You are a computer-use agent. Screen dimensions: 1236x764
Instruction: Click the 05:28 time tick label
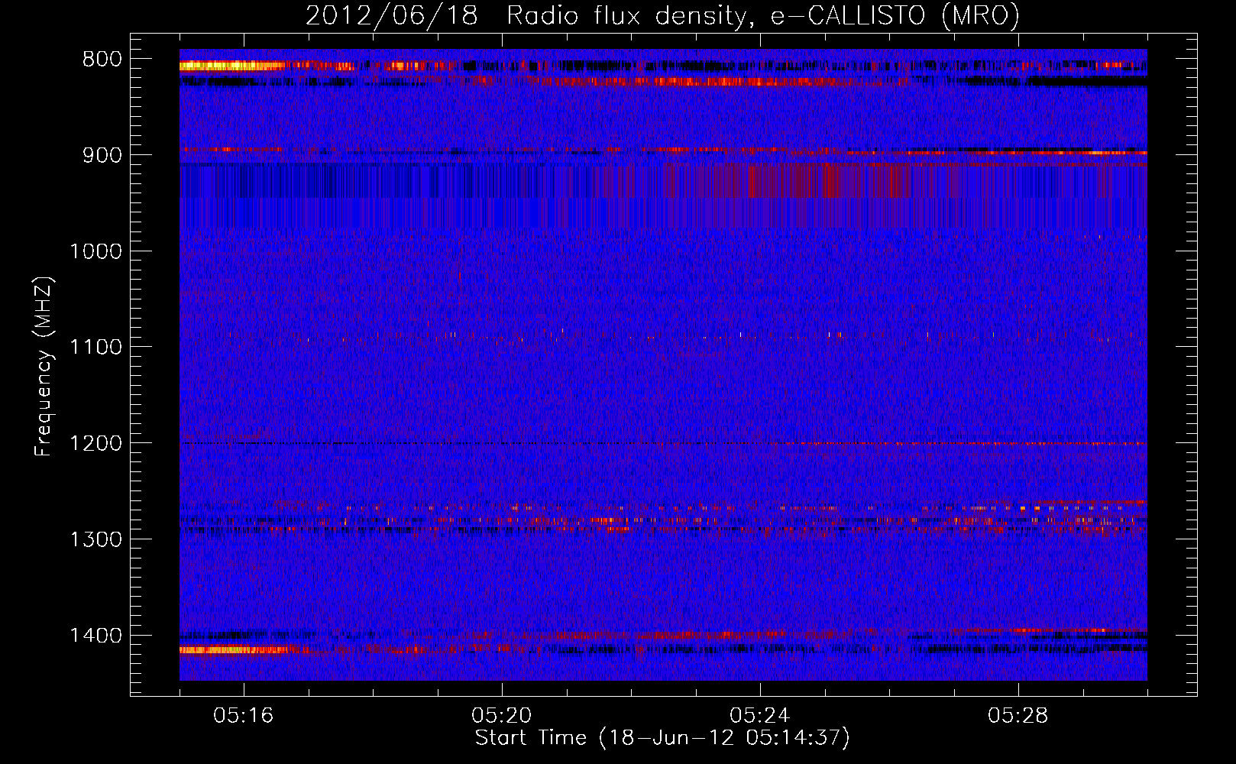[1018, 716]
